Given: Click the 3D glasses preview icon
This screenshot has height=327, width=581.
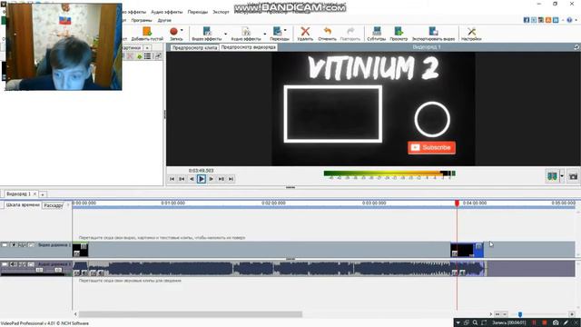Looking at the screenshot, I should point(552,176).
